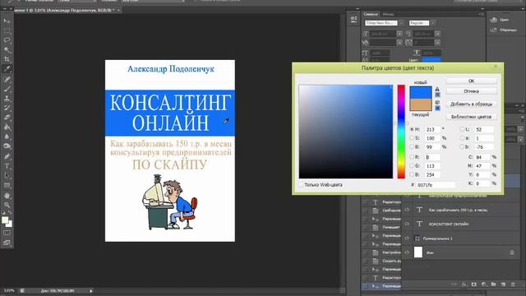Select the Path Selection tool
526x296 pixels.
(7, 175)
